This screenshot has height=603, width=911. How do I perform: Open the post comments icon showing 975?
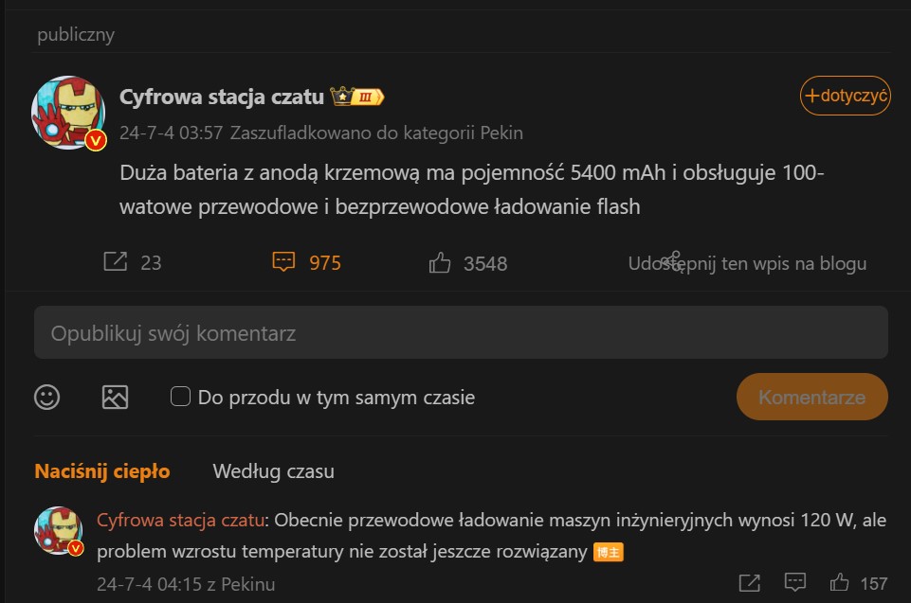[x=283, y=262]
